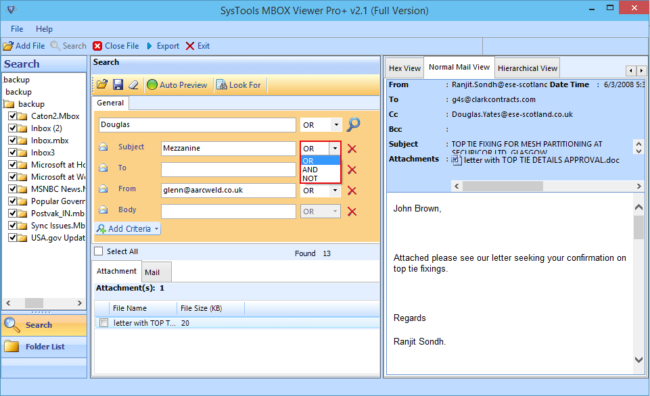Choose AND in the operator list
Viewport: 650px width, 396px height.
point(321,170)
